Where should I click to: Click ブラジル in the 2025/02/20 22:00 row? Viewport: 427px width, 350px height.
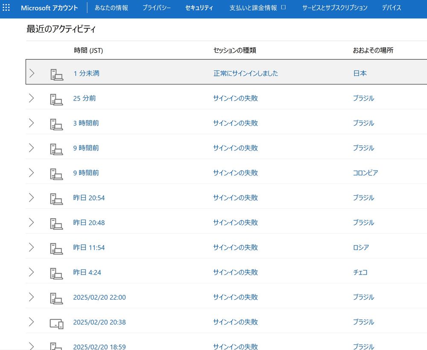[x=363, y=297]
